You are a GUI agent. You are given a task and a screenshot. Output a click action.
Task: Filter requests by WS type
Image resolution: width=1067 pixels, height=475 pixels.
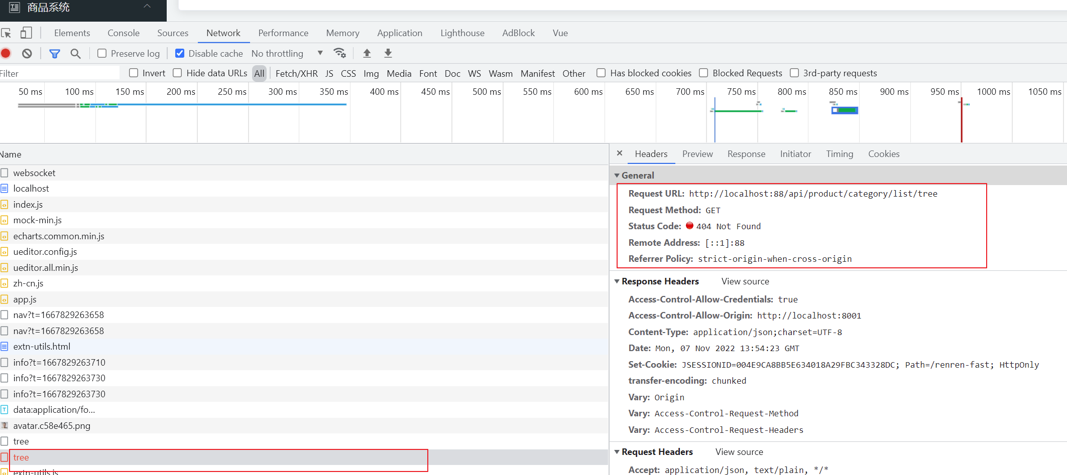point(475,73)
